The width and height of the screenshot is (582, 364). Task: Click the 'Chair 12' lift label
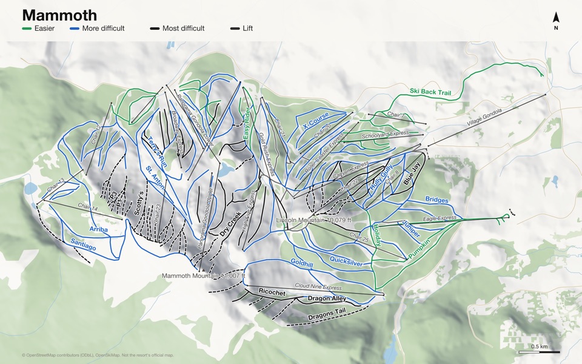tap(96, 135)
